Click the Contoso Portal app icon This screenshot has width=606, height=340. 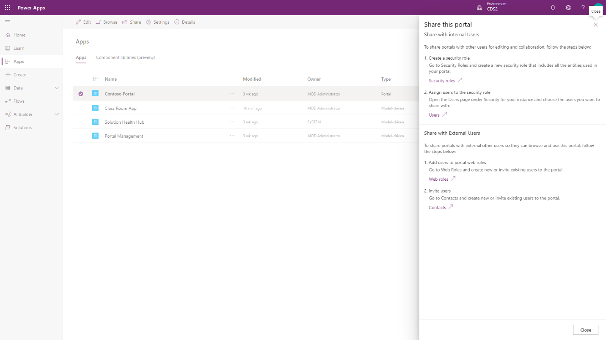tap(95, 93)
